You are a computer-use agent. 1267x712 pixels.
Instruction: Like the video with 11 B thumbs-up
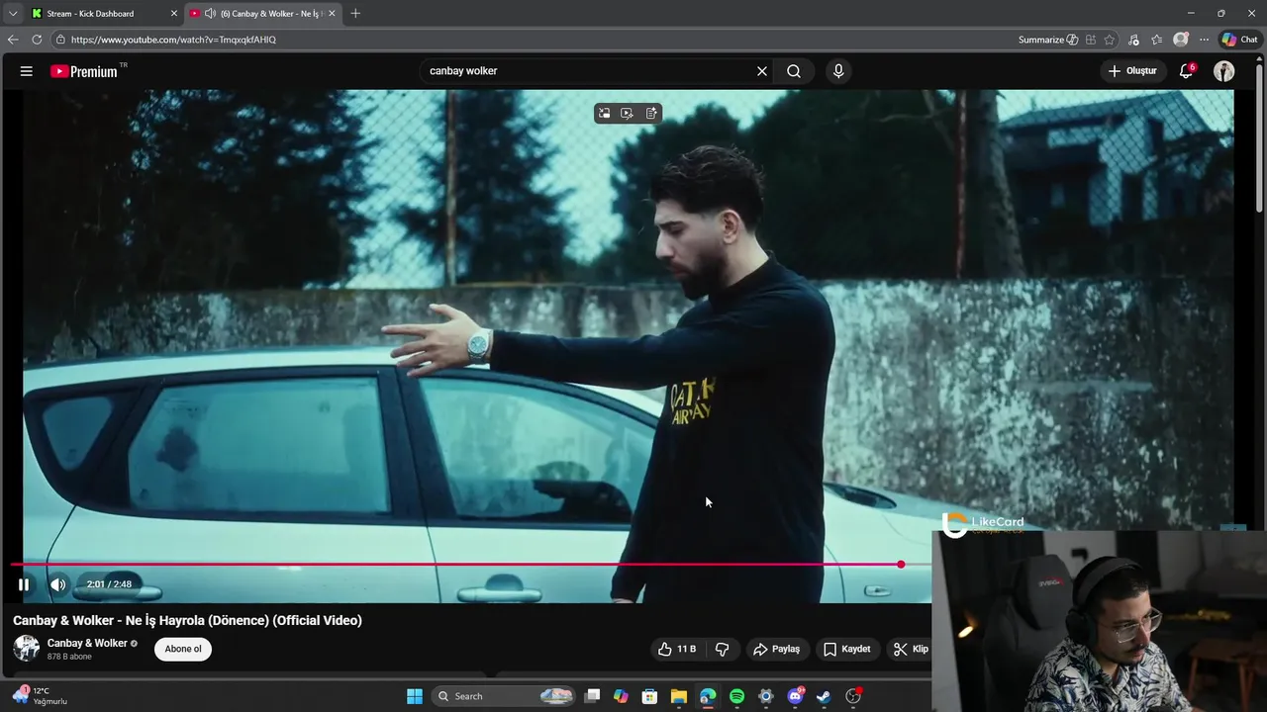pos(678,649)
